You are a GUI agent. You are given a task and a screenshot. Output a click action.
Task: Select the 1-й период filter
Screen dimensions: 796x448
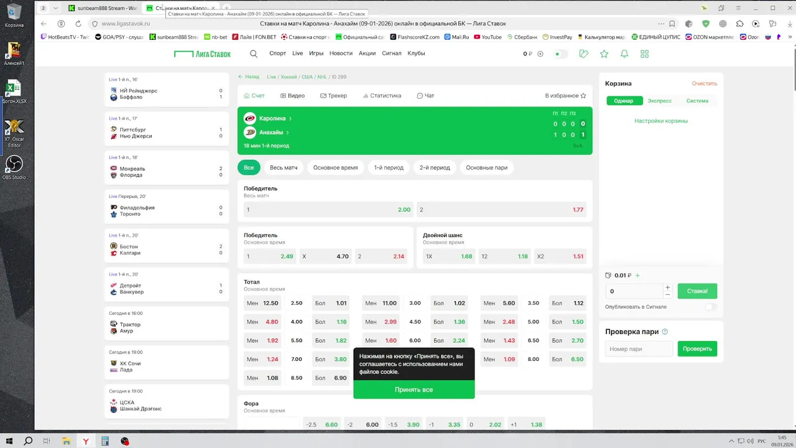[x=389, y=167]
